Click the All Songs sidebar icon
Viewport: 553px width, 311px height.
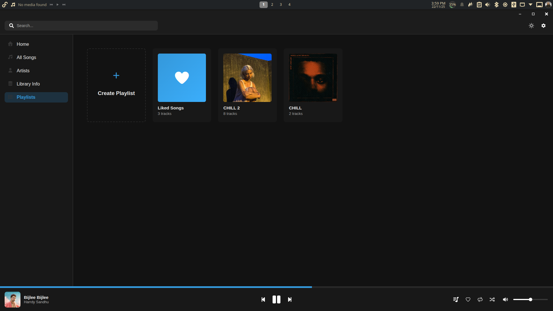coord(10,57)
